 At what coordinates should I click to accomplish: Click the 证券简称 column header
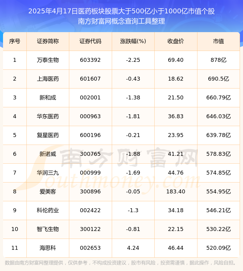coord(48,41)
